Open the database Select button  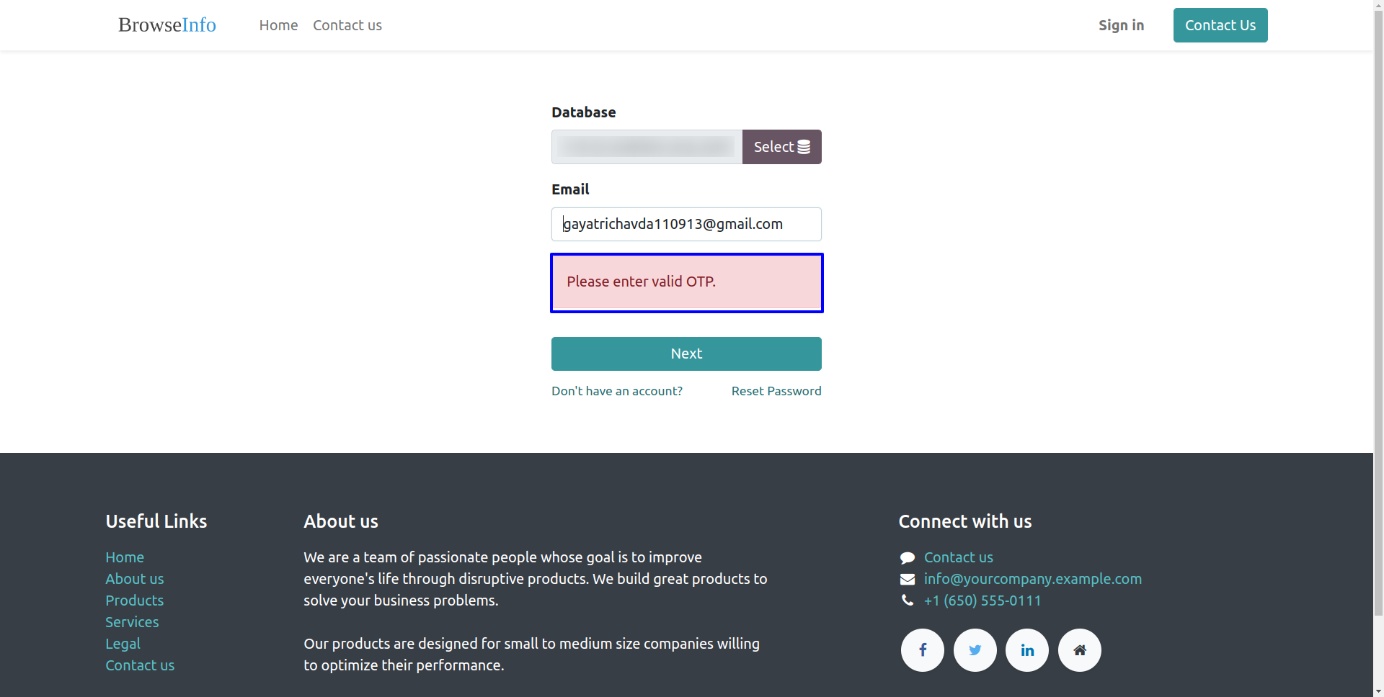(x=782, y=147)
